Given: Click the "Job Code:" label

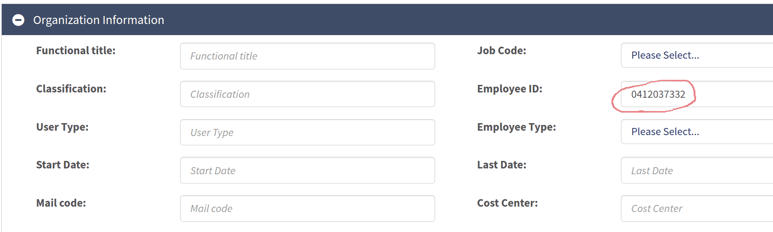Looking at the screenshot, I should point(502,51).
